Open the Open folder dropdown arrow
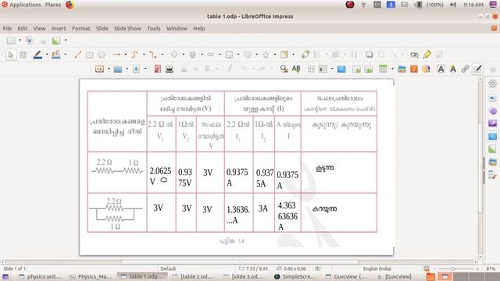 (x=127, y=69)
